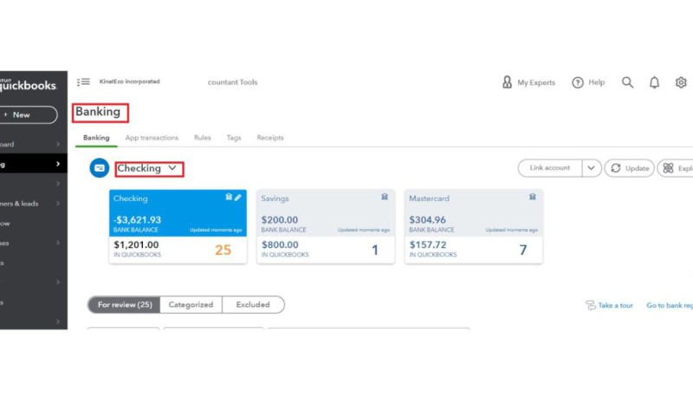Open the Tags tab
Screen dimensions: 693x417
tap(234, 138)
